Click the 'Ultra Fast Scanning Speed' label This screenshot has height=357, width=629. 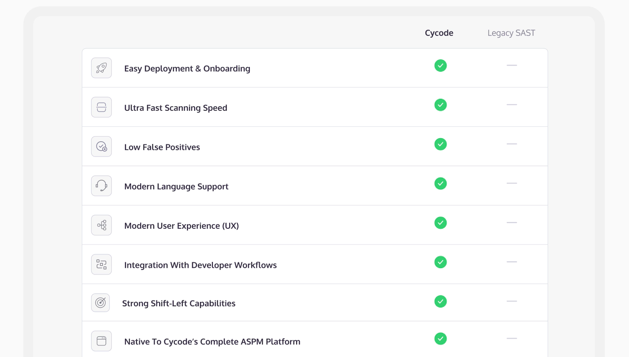point(176,108)
